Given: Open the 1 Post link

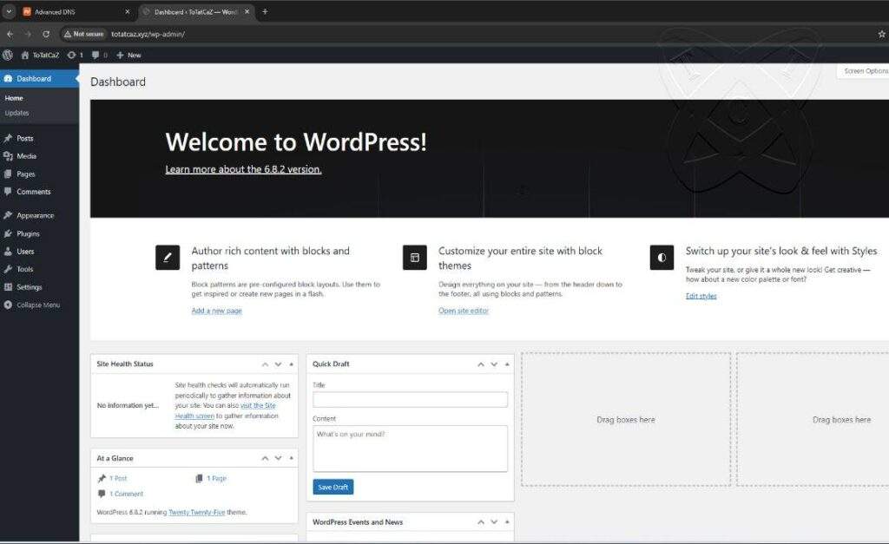Looking at the screenshot, I should point(118,478).
